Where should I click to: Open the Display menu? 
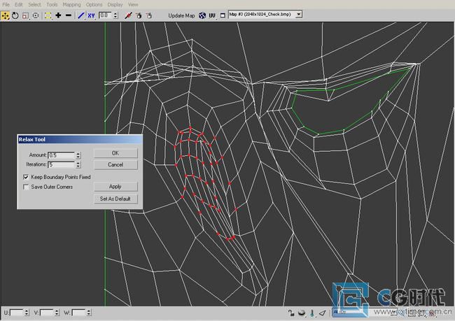(x=115, y=4)
